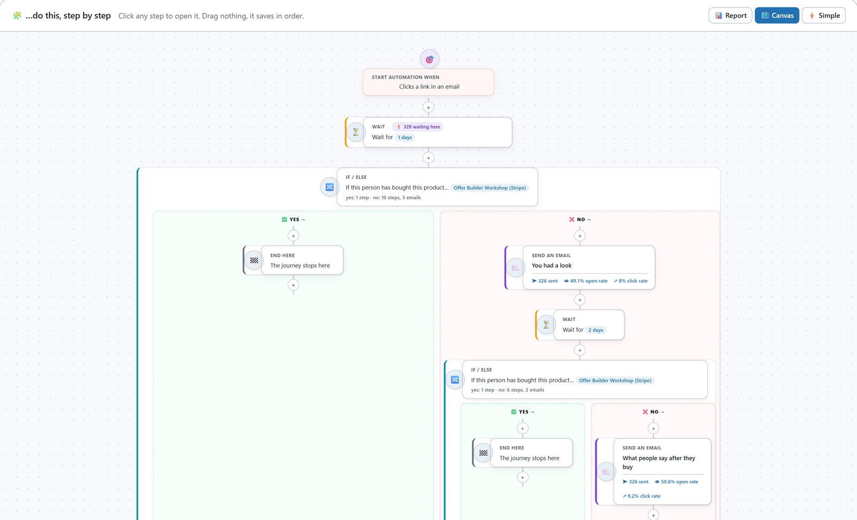This screenshot has height=520, width=857.
Task: Click the '1 days' duration chip
Action: (x=405, y=138)
